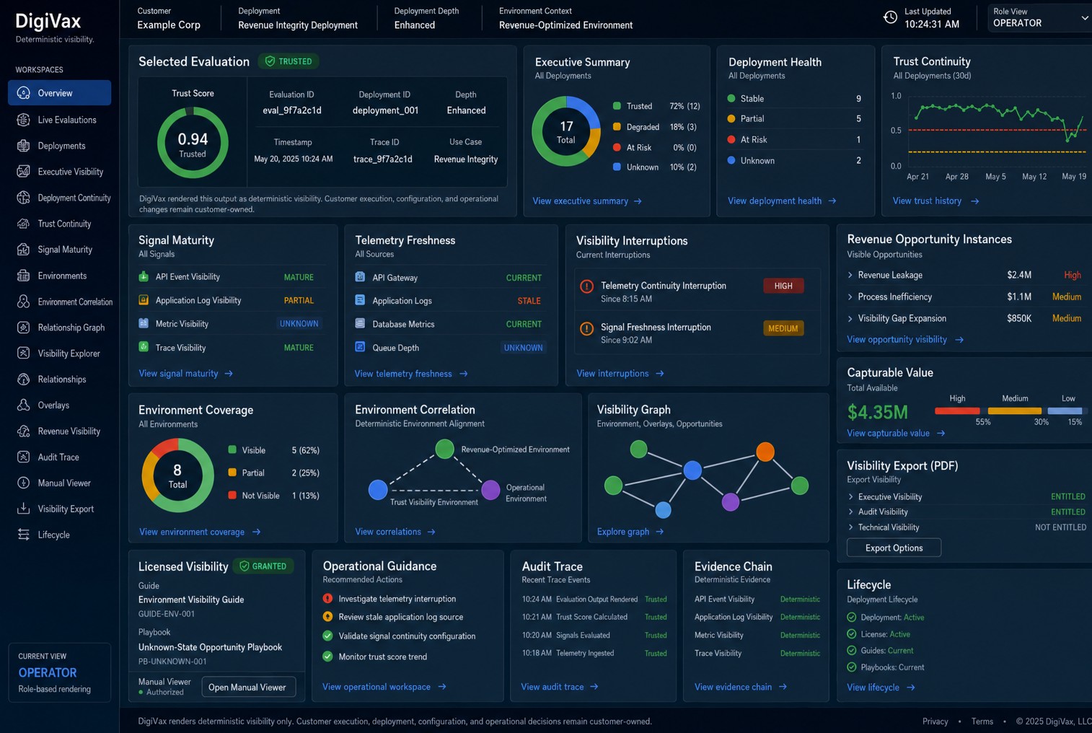
Task: Click the Trust Continuity sidebar icon
Action: (x=24, y=224)
